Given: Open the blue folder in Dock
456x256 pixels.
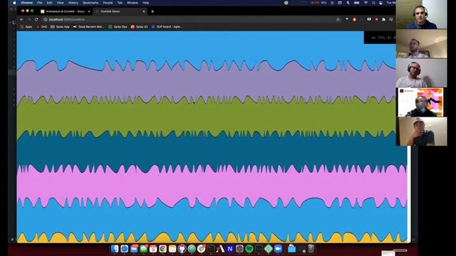Looking at the screenshot, I should (x=291, y=249).
